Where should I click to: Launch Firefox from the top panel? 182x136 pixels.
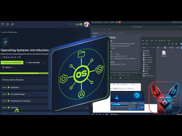119,22
